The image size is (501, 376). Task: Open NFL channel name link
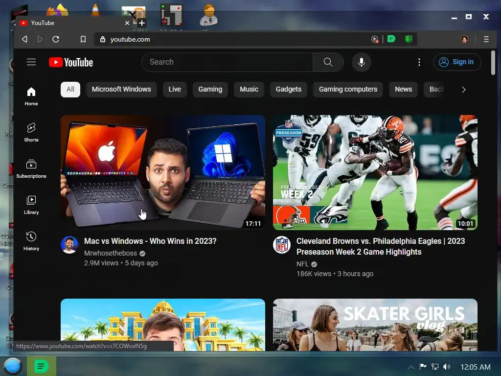pyautogui.click(x=302, y=264)
